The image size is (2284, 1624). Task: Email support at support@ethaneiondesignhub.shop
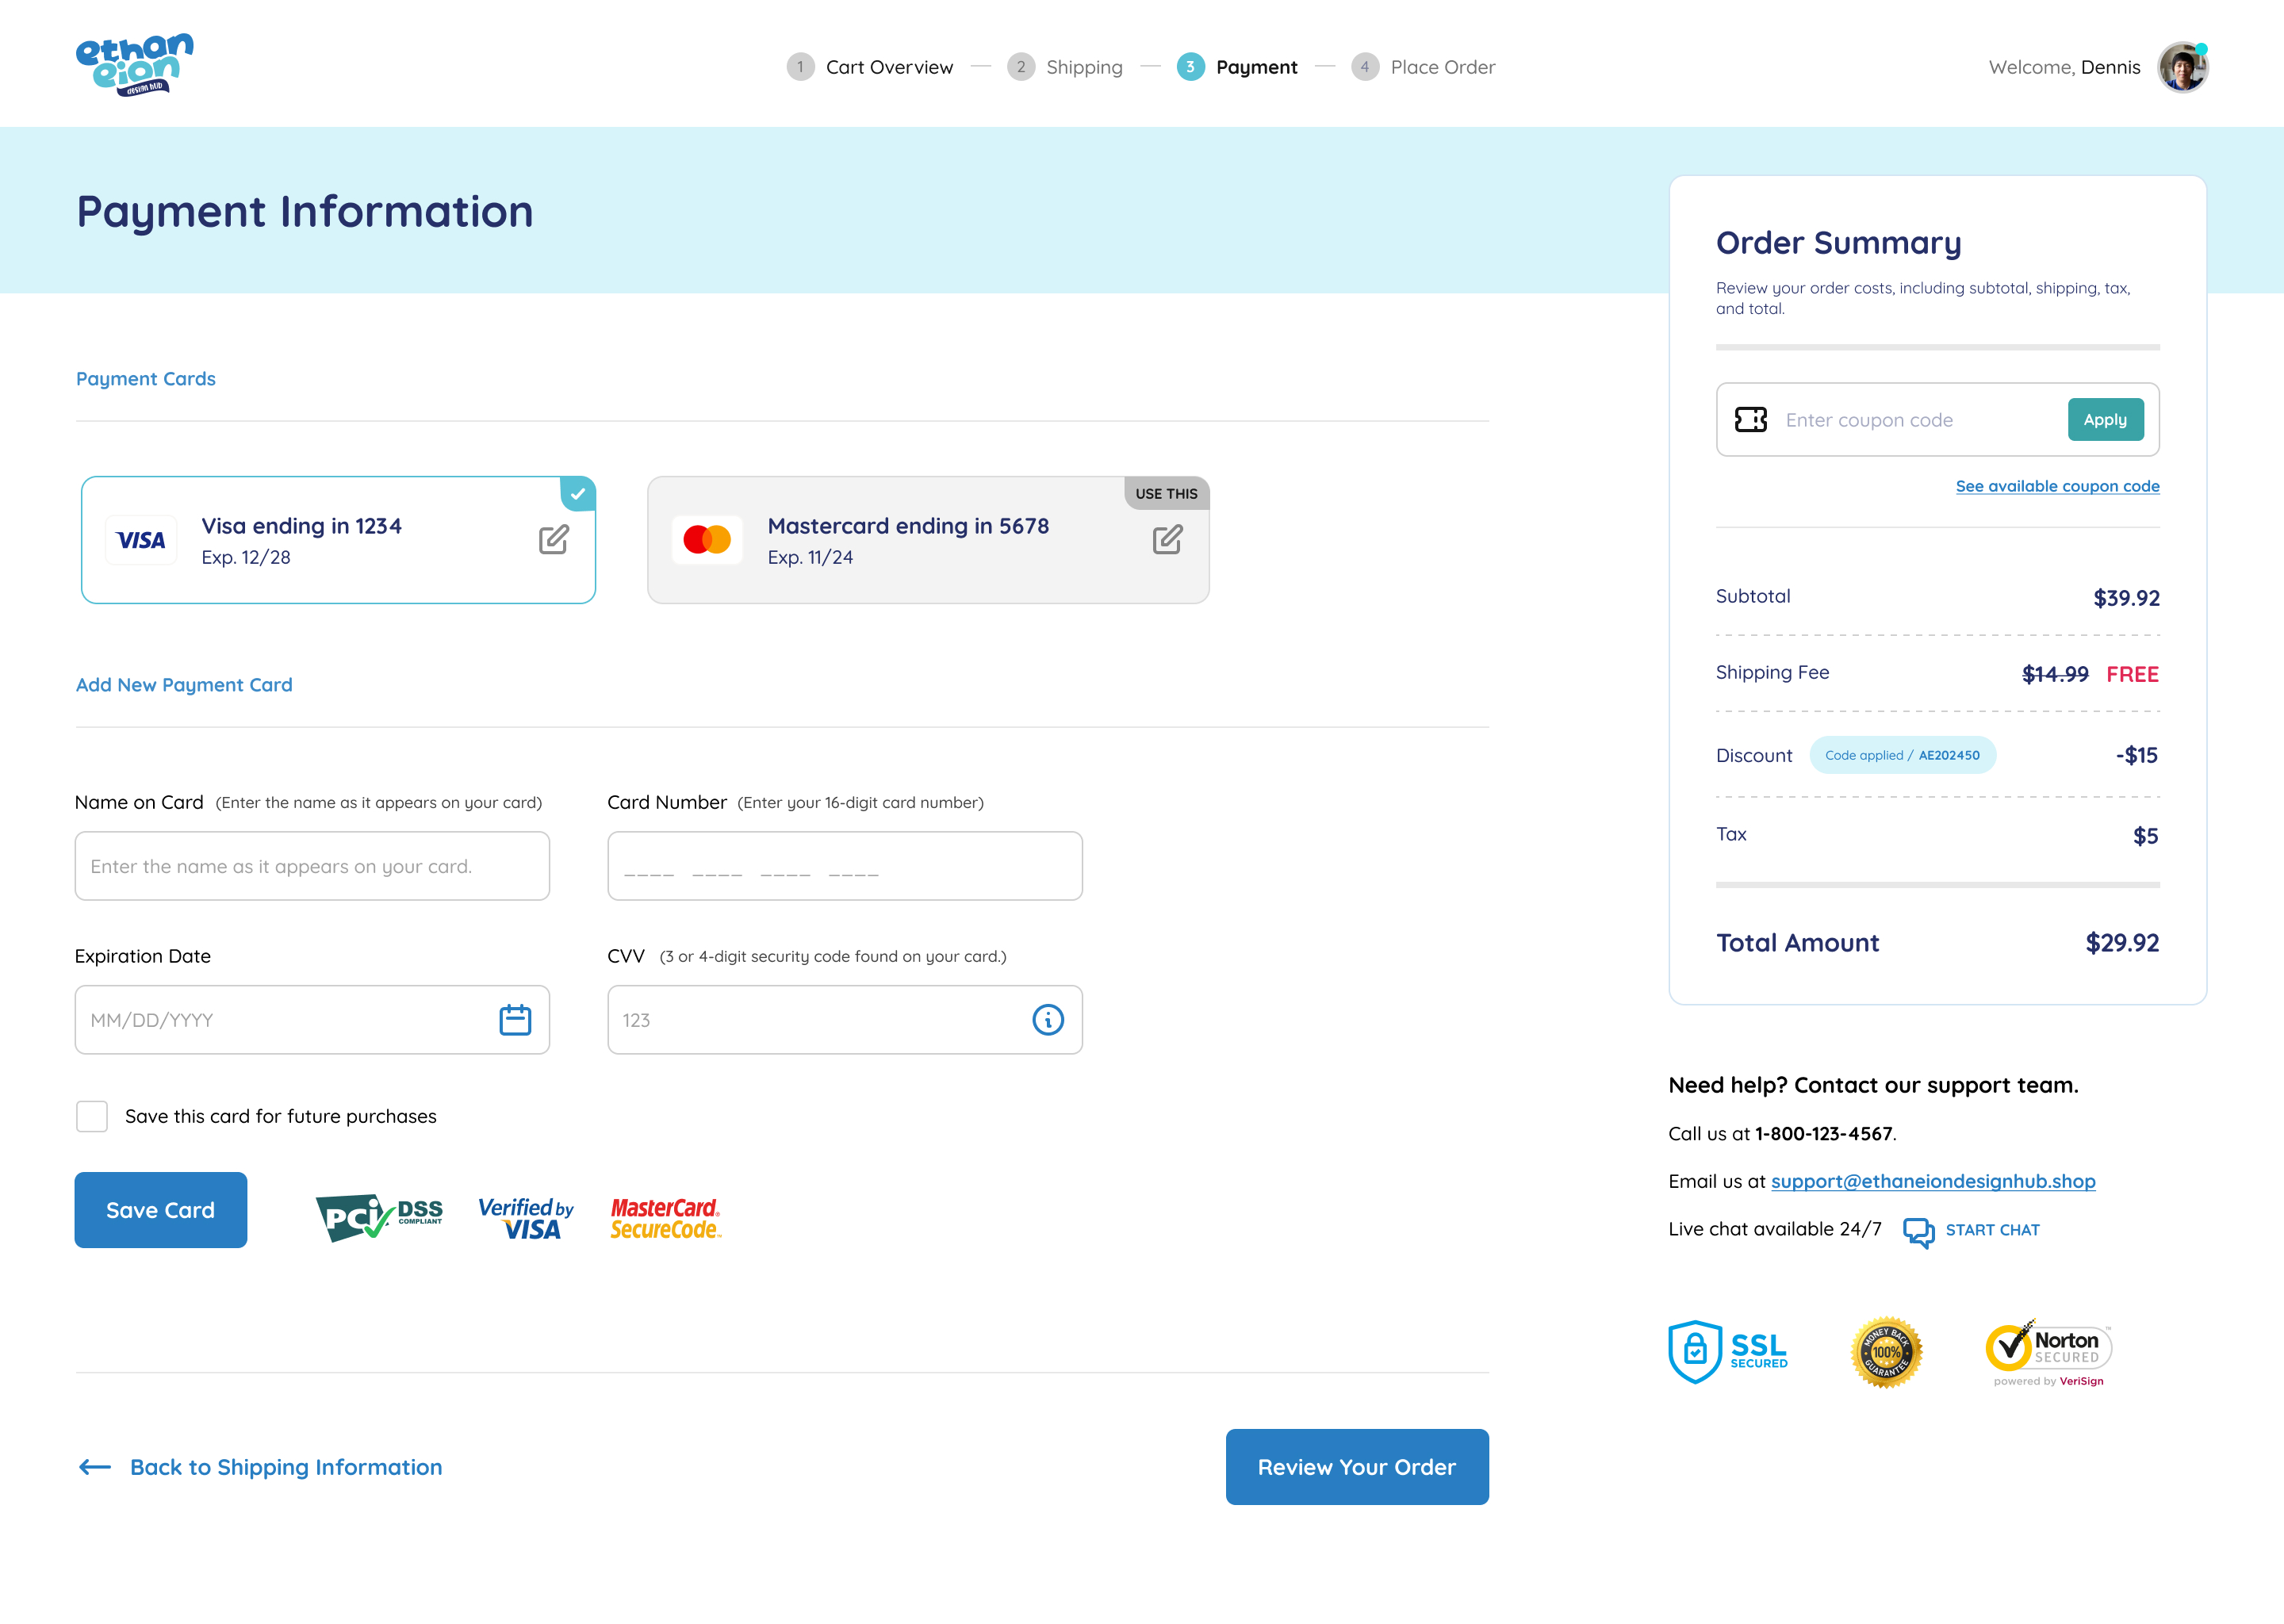(1933, 1181)
